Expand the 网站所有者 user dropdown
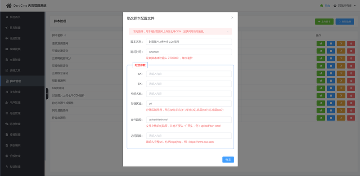 [345, 6]
